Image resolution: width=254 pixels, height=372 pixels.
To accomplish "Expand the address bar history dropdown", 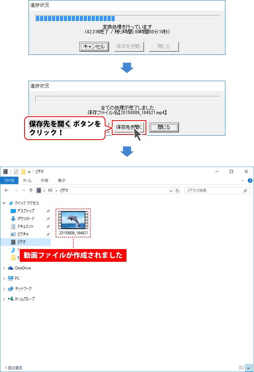I will point(171,191).
